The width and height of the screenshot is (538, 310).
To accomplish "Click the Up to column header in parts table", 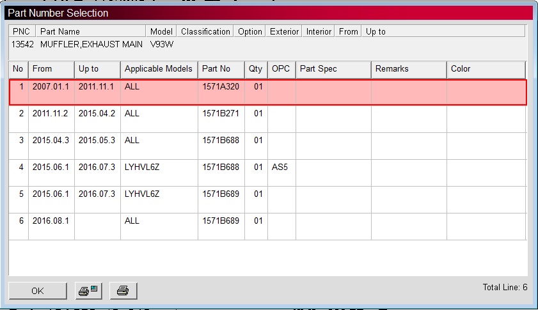I will (x=97, y=69).
